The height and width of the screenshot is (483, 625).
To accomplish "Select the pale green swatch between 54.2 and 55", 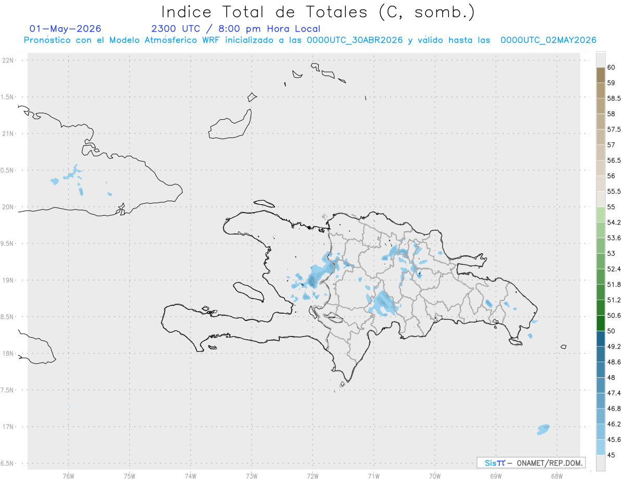I will point(601,215).
